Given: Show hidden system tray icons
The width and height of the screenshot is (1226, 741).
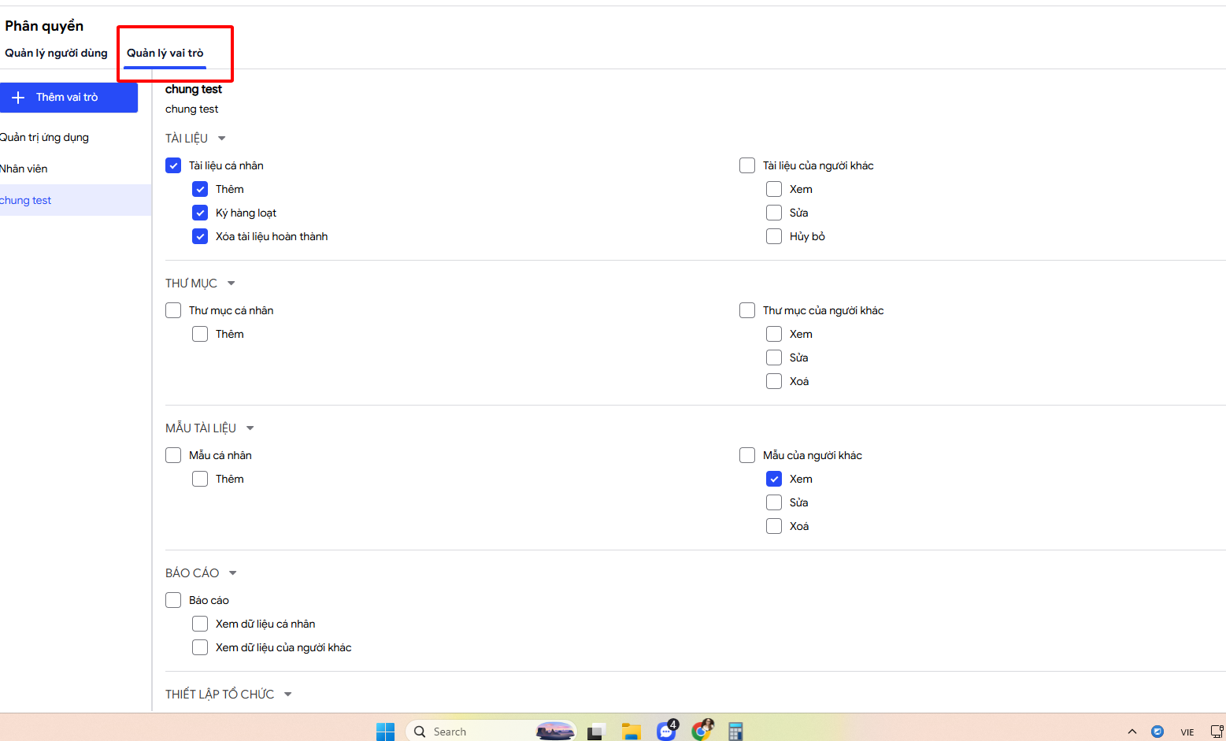Looking at the screenshot, I should (1132, 732).
